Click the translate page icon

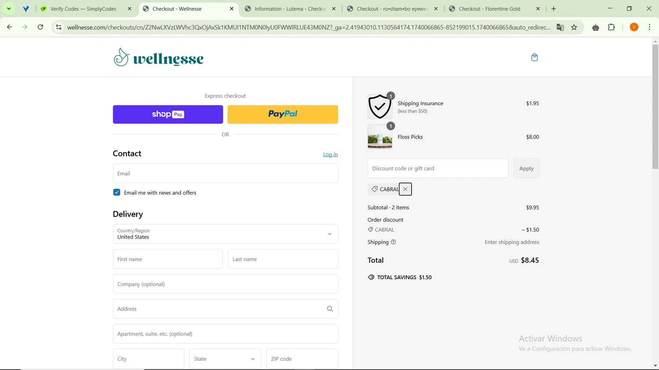tap(560, 27)
